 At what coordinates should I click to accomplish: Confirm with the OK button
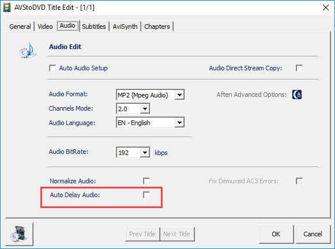tap(276, 234)
